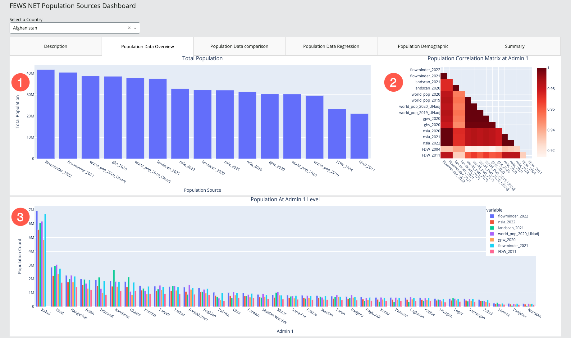Click the gpw_2020 orange legend swatch
Viewport: 571px width, 338px height.
click(492, 240)
